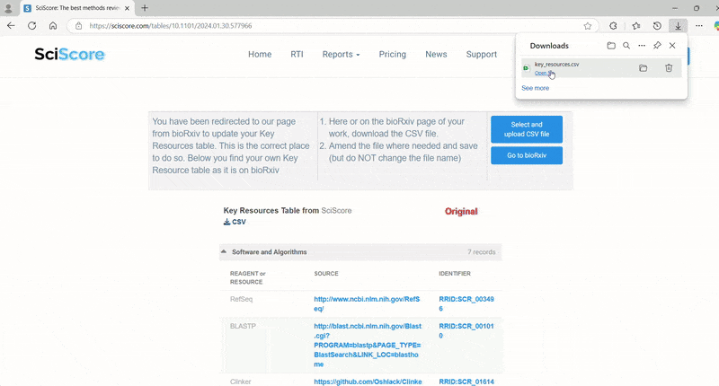Open the News page
719x386 pixels.
436,54
